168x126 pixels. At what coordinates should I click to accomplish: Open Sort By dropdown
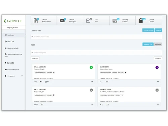[x=158, y=58]
